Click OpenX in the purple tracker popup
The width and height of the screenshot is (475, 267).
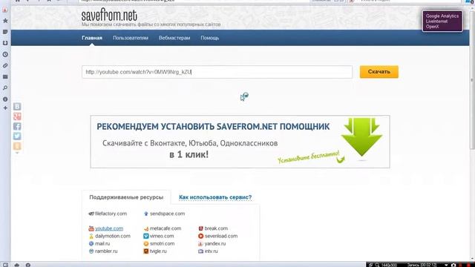(432, 27)
